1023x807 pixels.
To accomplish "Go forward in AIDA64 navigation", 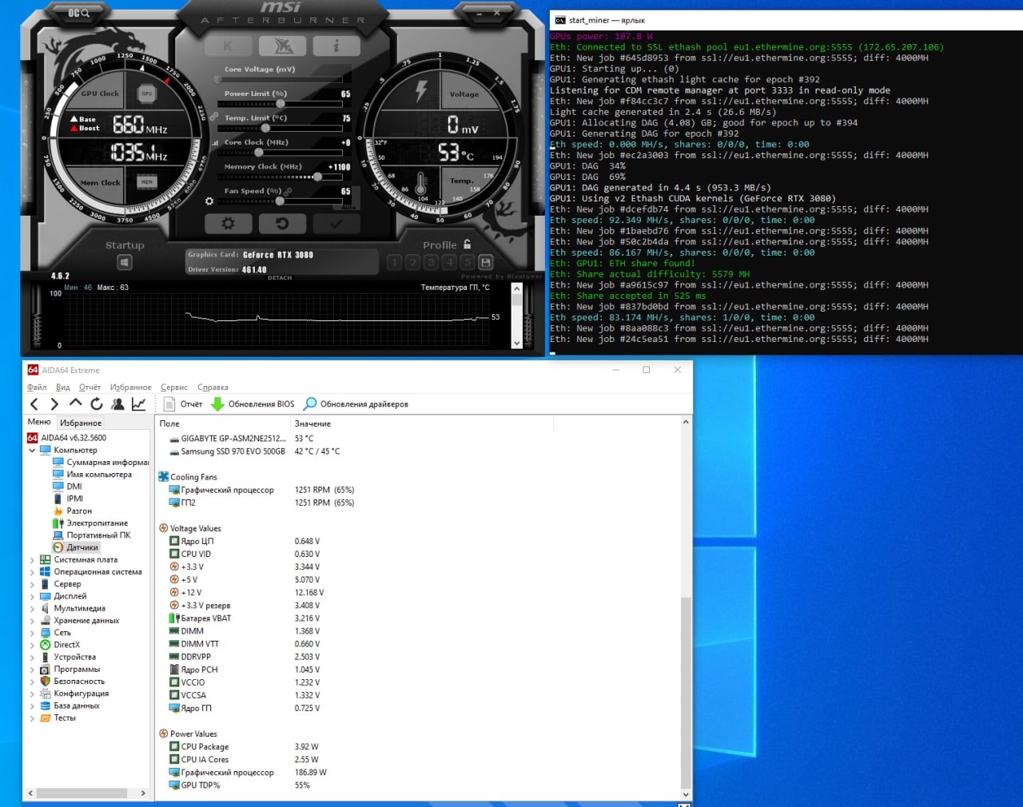I will (54, 404).
